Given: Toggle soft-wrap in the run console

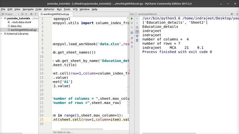Looking at the screenshot, I should tap(137, 27).
